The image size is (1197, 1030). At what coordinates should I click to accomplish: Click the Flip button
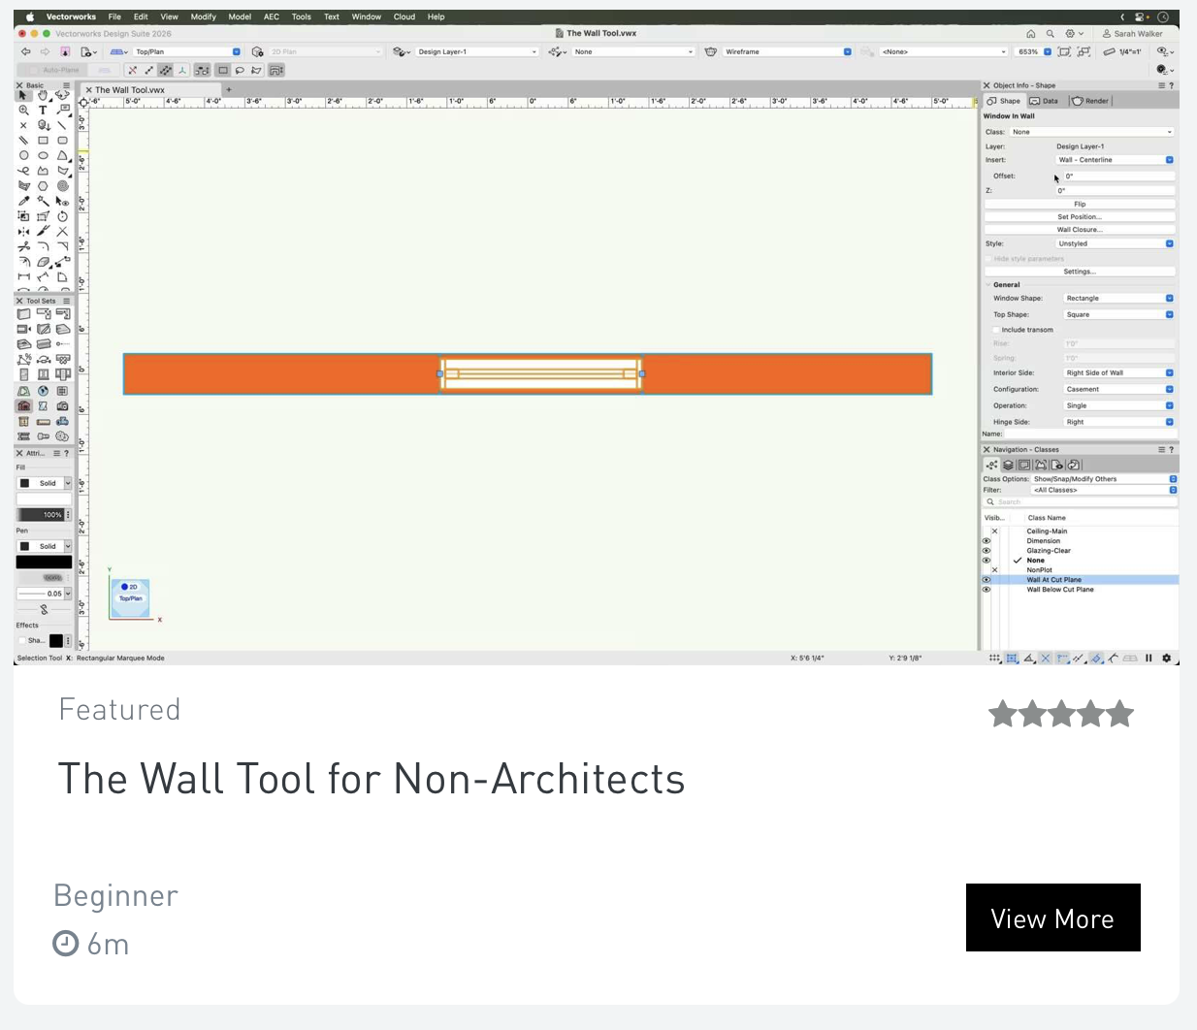click(x=1079, y=204)
